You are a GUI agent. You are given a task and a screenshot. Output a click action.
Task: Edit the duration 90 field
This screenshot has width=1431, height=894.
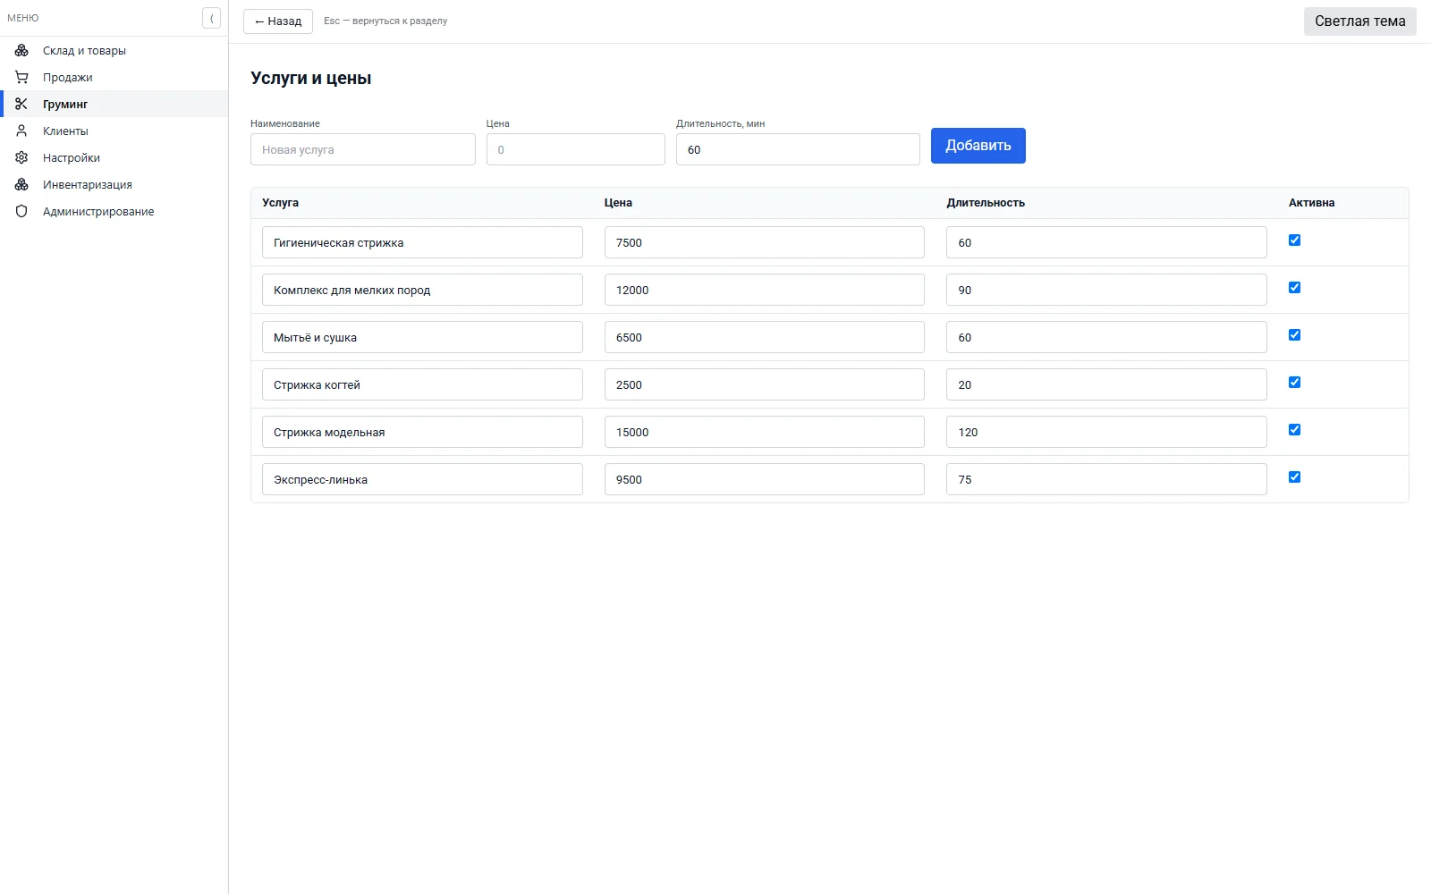[1106, 290]
